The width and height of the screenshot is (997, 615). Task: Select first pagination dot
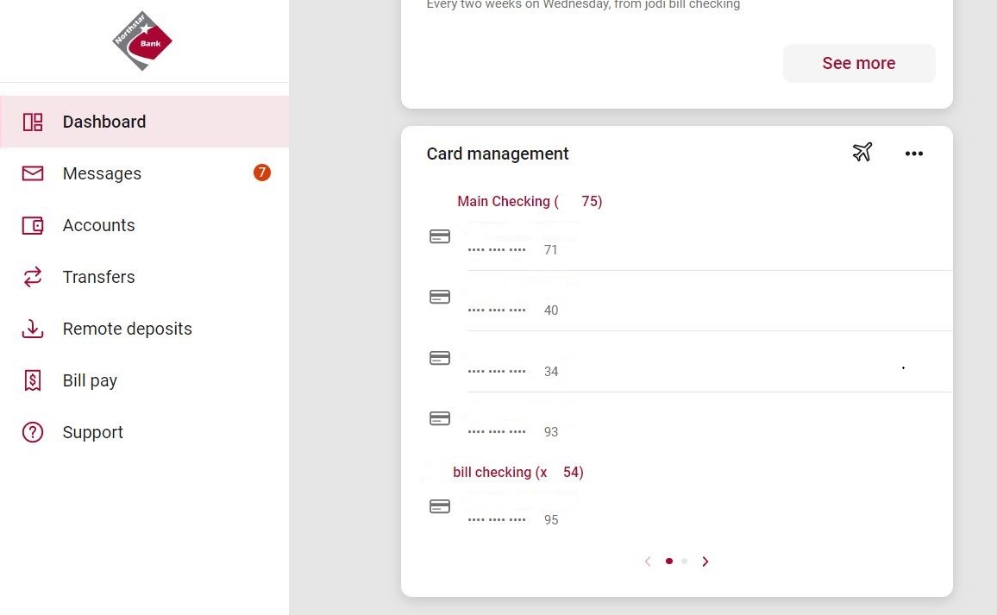coord(669,562)
